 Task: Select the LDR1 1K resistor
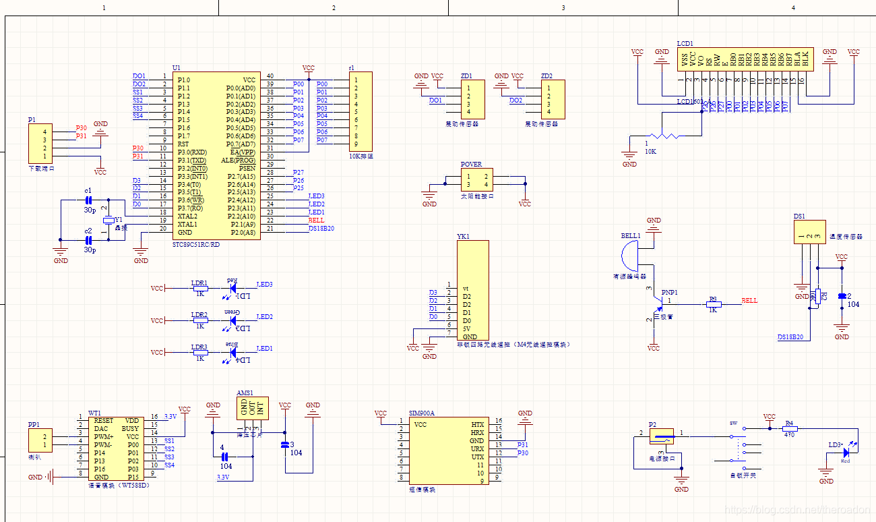[199, 289]
